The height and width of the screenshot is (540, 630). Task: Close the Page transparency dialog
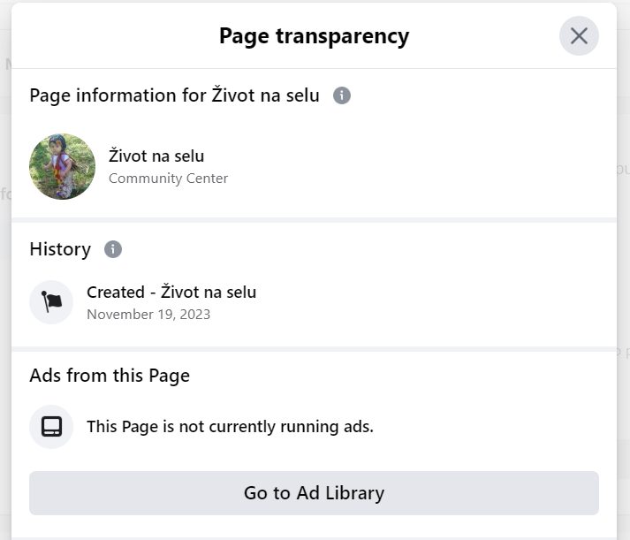click(579, 35)
